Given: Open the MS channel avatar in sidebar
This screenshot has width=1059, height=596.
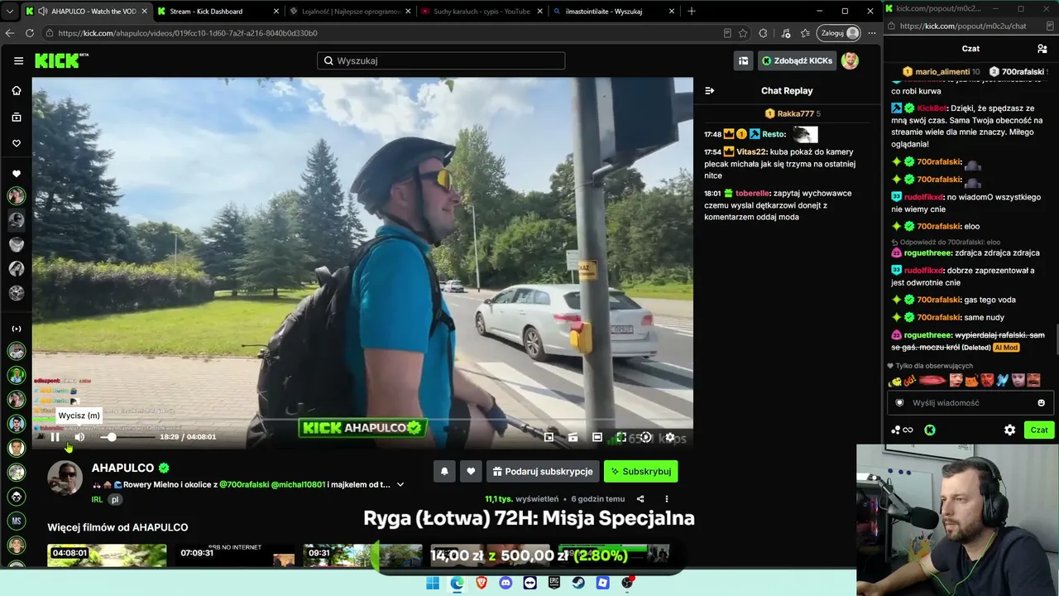Looking at the screenshot, I should coord(17,521).
